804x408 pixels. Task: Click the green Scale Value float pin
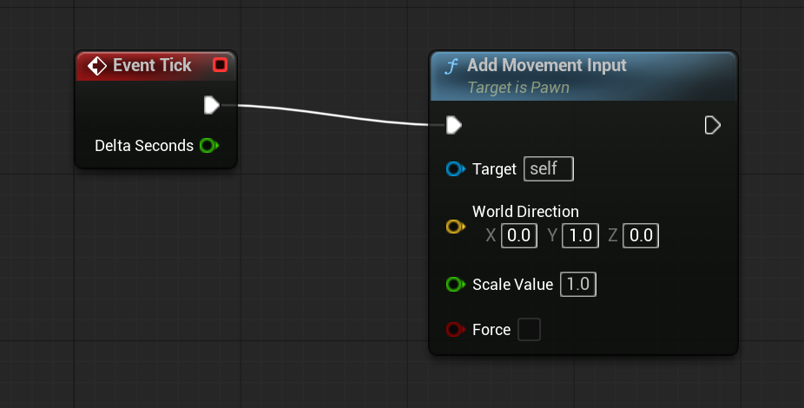455,284
